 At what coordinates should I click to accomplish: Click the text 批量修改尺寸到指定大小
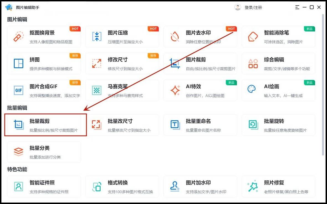coord(129,130)
